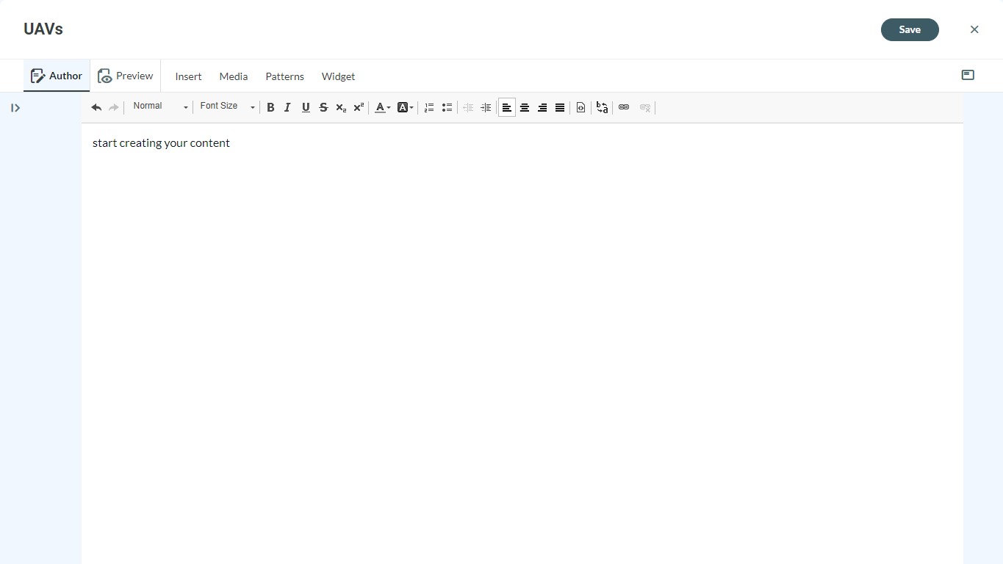Switch to the Preview tab

click(x=126, y=76)
